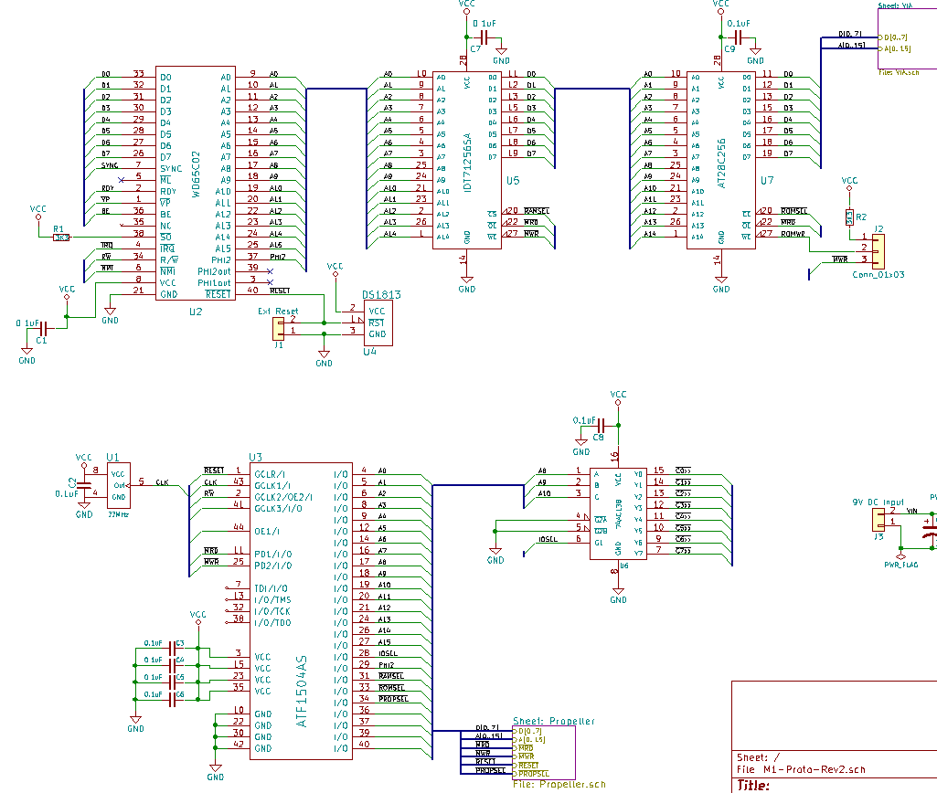Select the DS1813 reset chip U4
The width and height of the screenshot is (937, 793).
pyautogui.click(x=376, y=322)
